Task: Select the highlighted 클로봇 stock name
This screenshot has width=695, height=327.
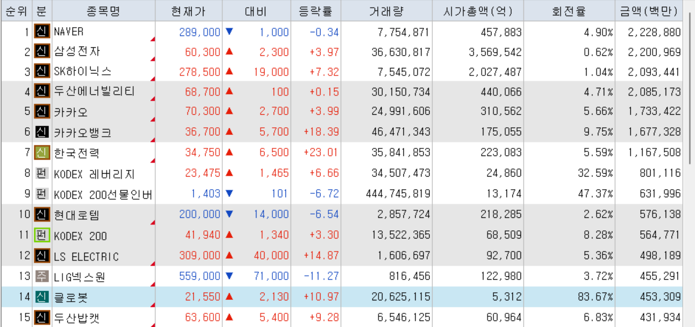Action: pos(71,297)
